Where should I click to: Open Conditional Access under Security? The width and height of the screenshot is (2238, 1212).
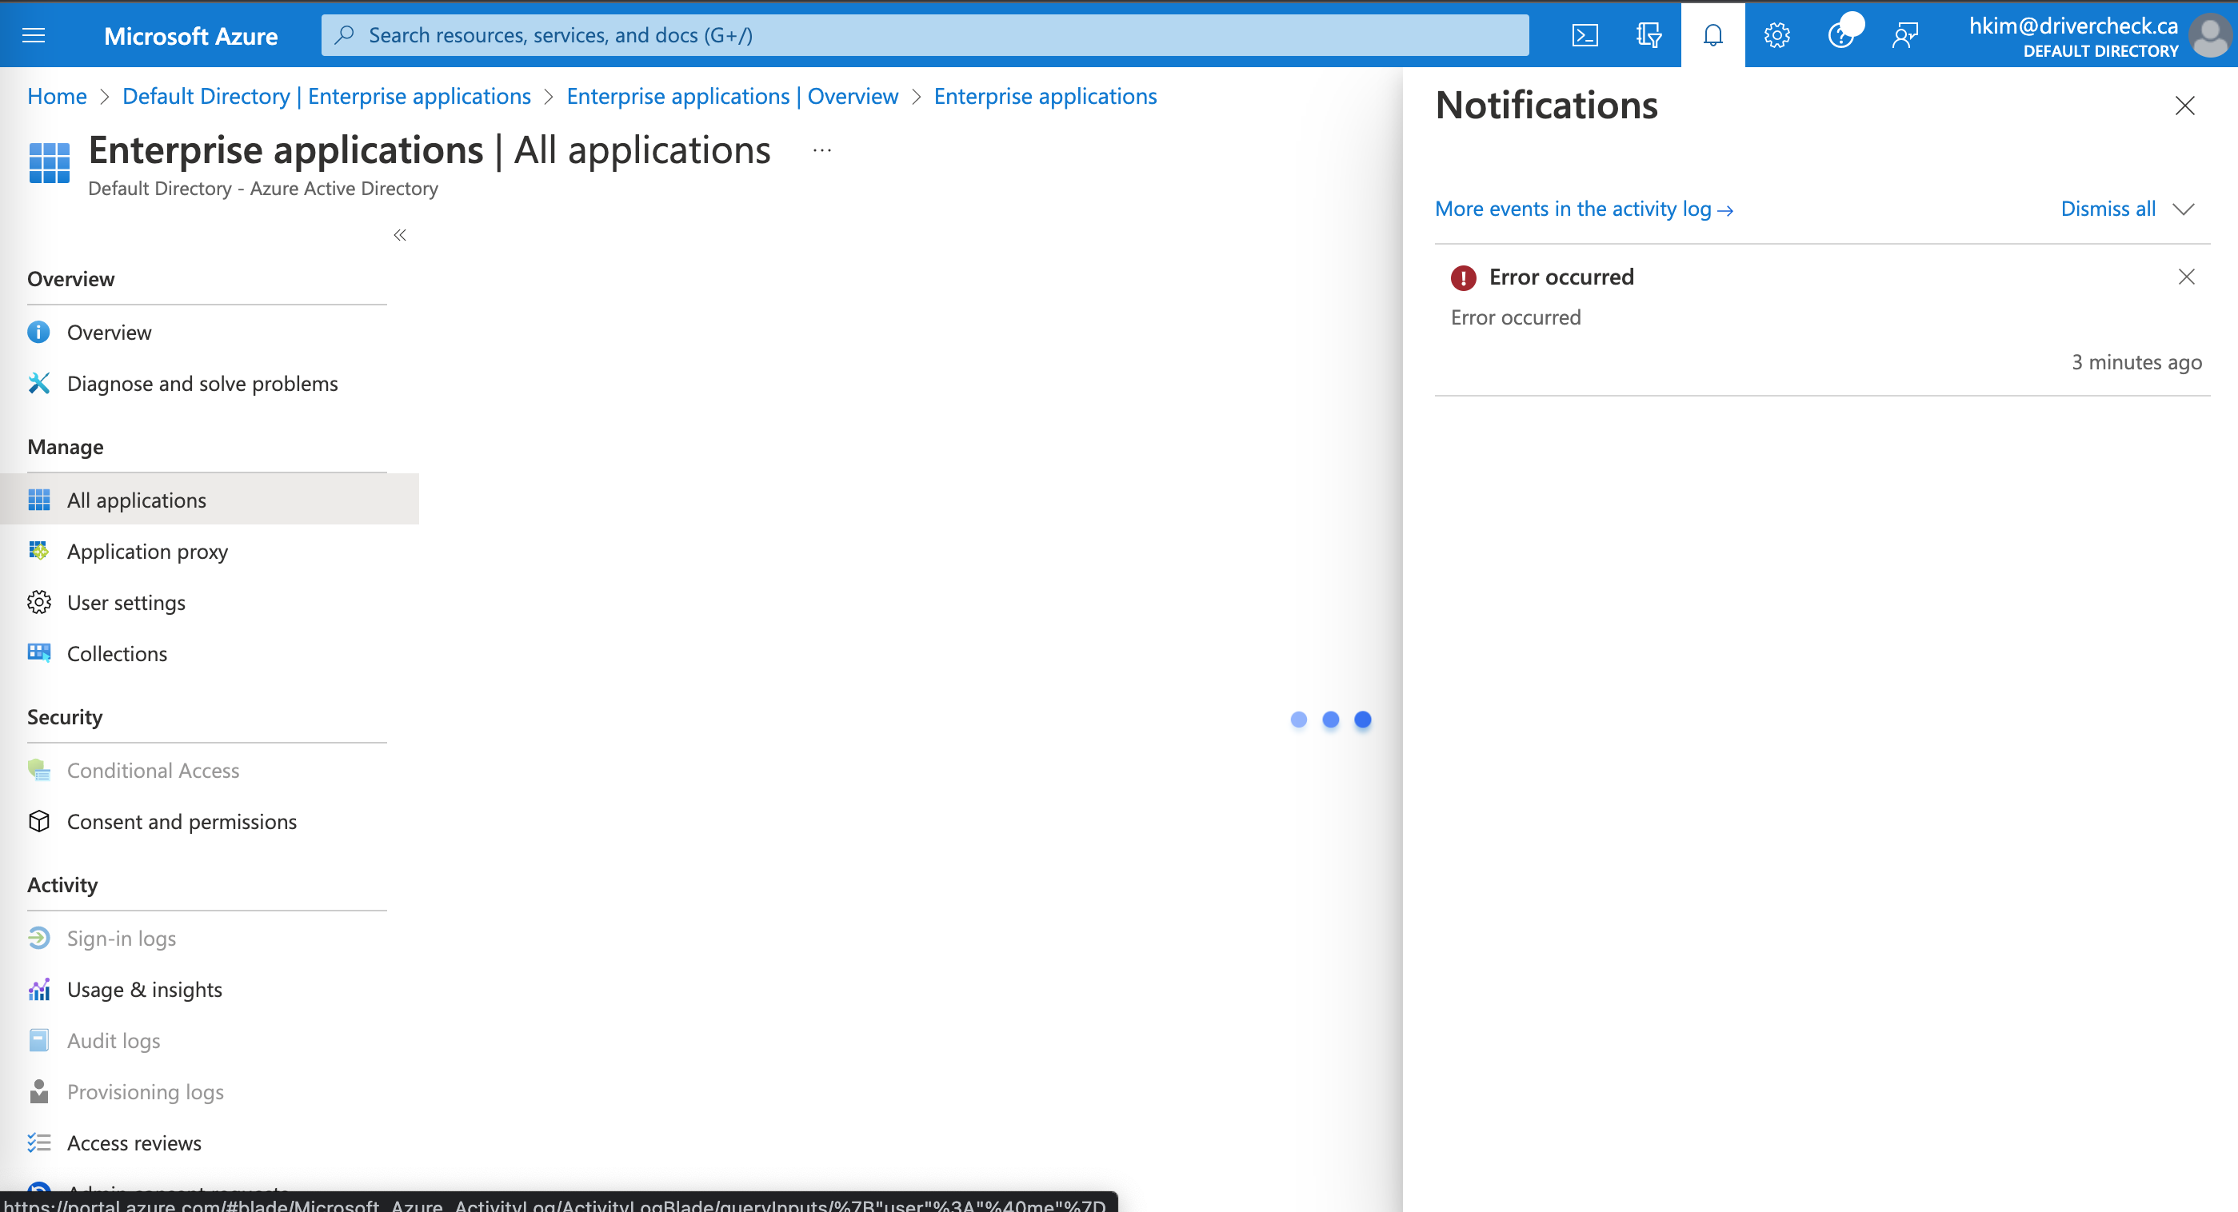pyautogui.click(x=154, y=770)
